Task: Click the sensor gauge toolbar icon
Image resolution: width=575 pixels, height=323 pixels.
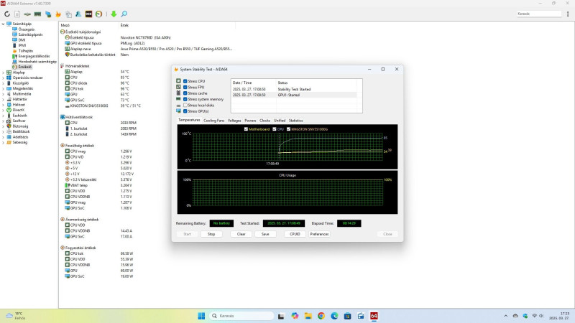Action: (99, 14)
